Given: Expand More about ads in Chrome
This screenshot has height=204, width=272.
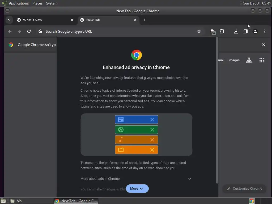Looking at the screenshot, I should 136,179.
